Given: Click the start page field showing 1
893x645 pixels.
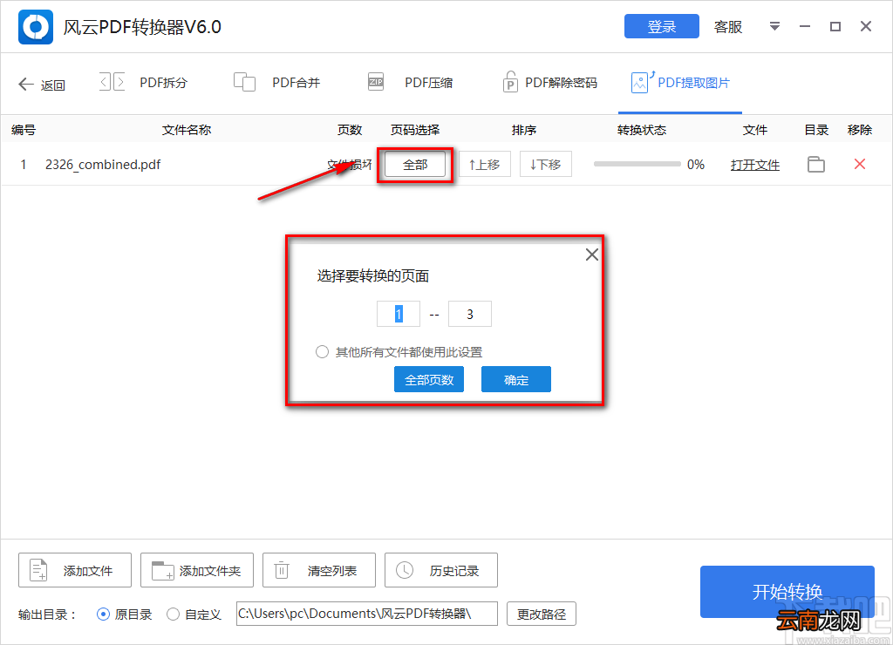Looking at the screenshot, I should pos(398,314).
